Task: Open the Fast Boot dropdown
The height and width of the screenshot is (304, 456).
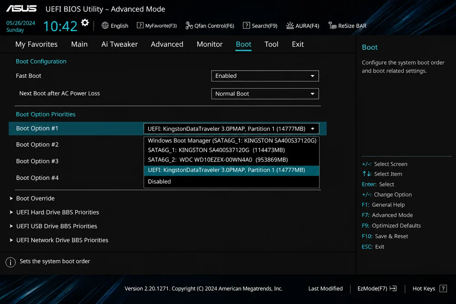Action: click(265, 76)
